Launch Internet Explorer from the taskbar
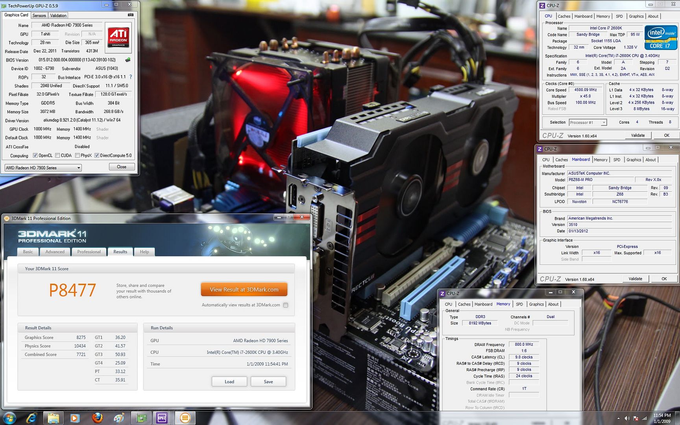The height and width of the screenshot is (425, 680). click(31, 418)
